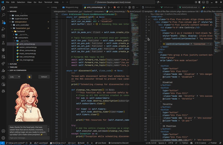Click Python language mode in status bar

click(x=184, y=143)
